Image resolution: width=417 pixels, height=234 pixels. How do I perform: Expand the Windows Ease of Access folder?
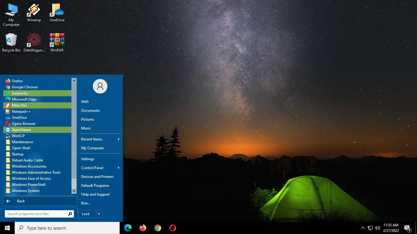[x=37, y=179]
